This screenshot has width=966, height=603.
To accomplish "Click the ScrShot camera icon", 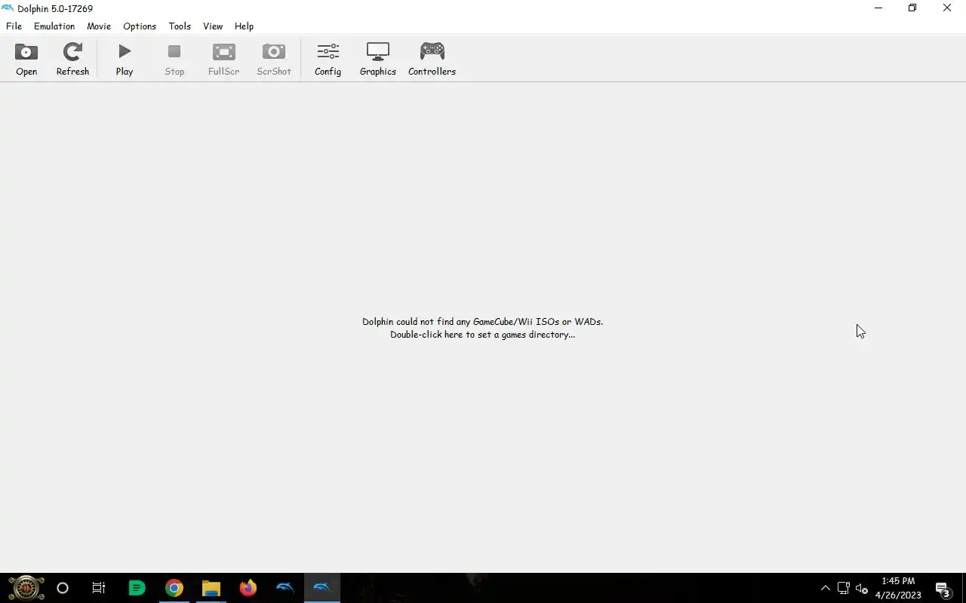I will click(273, 59).
